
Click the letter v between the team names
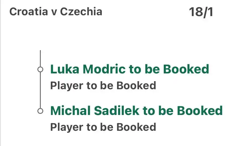pyautogui.click(x=54, y=12)
